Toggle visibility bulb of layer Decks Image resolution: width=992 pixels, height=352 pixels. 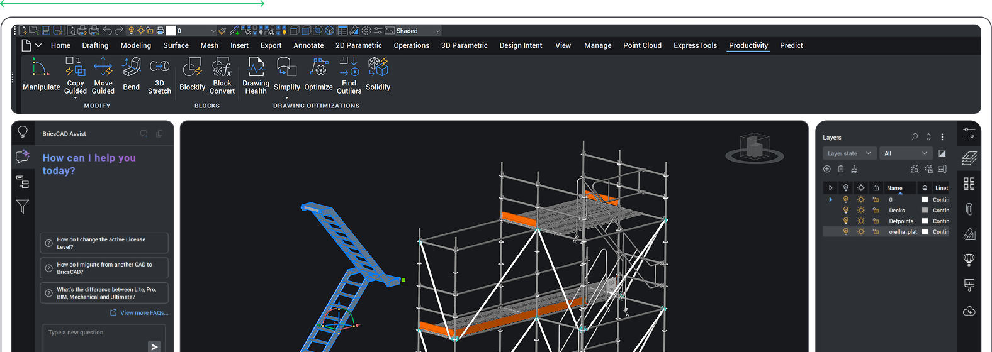click(845, 211)
